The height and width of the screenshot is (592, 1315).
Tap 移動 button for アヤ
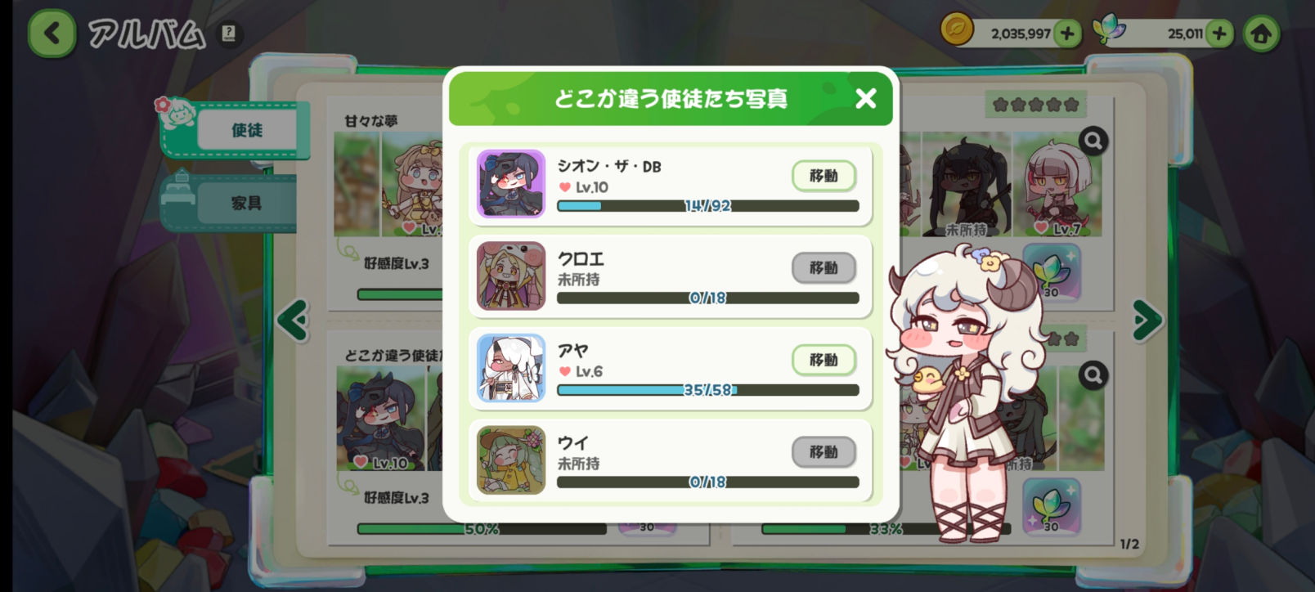(x=824, y=360)
